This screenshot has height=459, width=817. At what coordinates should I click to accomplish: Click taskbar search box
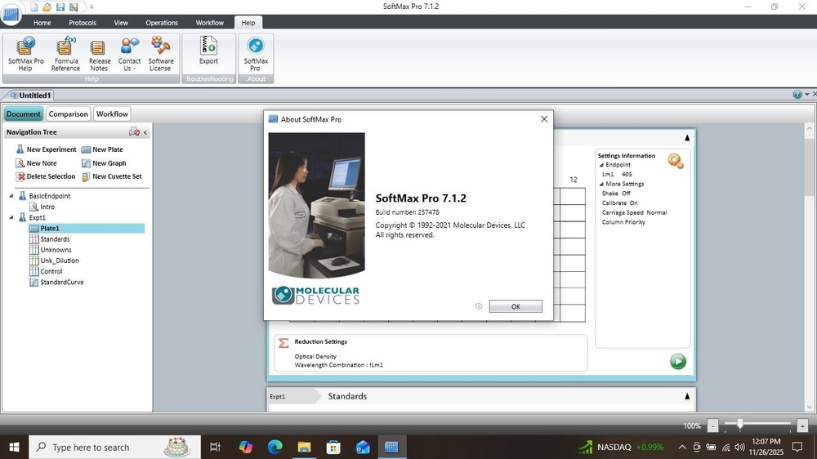(x=114, y=447)
